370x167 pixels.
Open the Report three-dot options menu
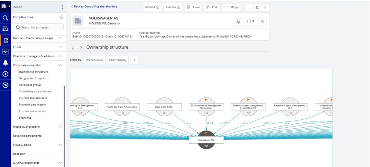point(63,7)
